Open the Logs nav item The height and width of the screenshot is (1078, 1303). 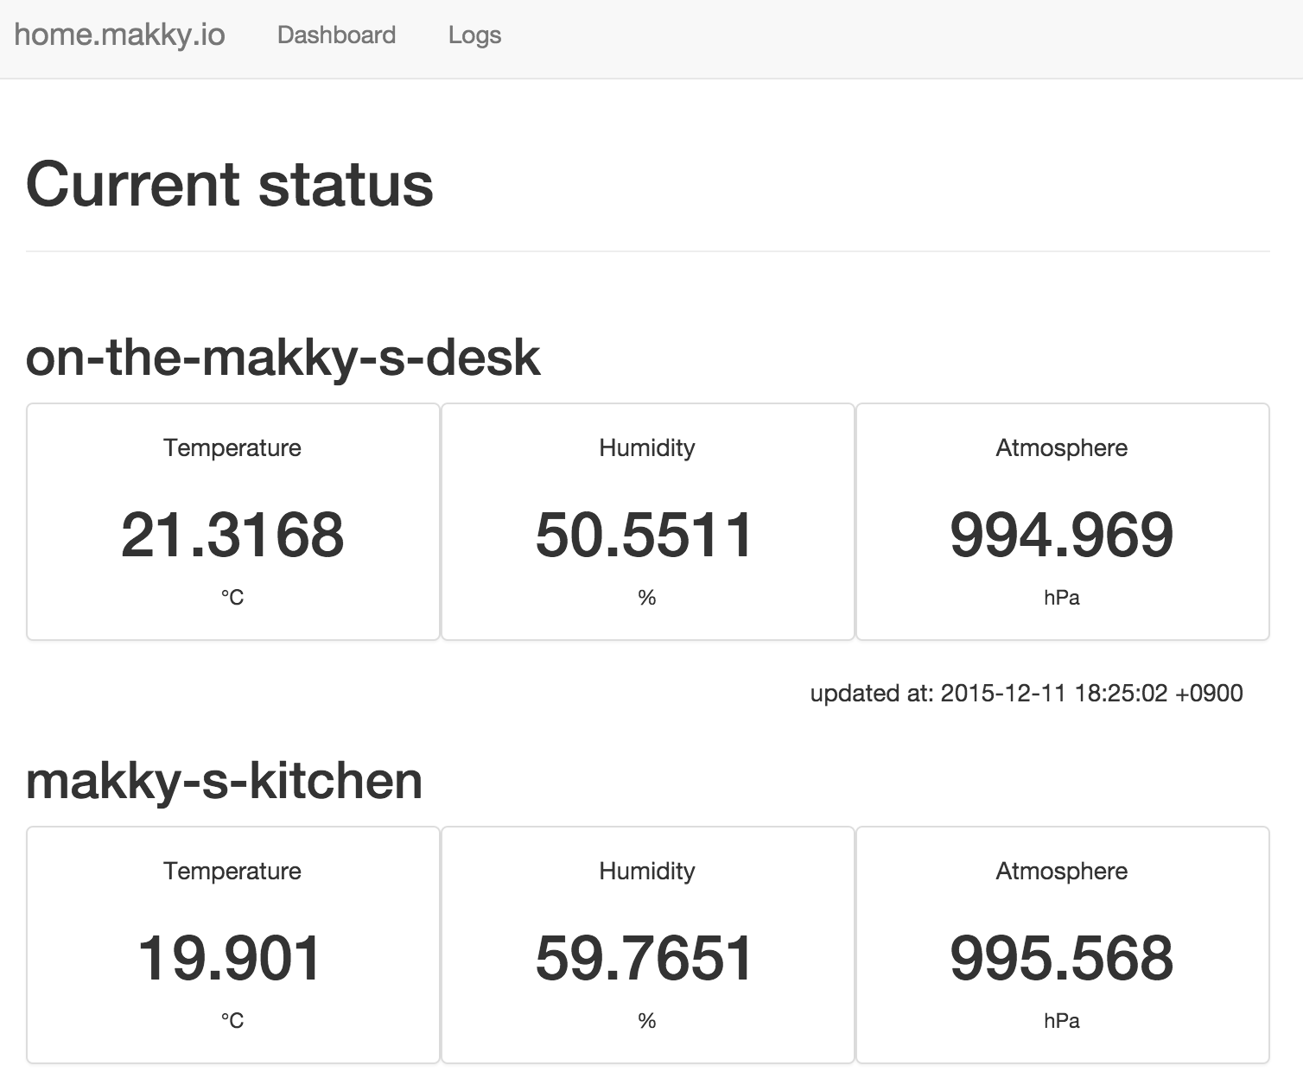(474, 35)
